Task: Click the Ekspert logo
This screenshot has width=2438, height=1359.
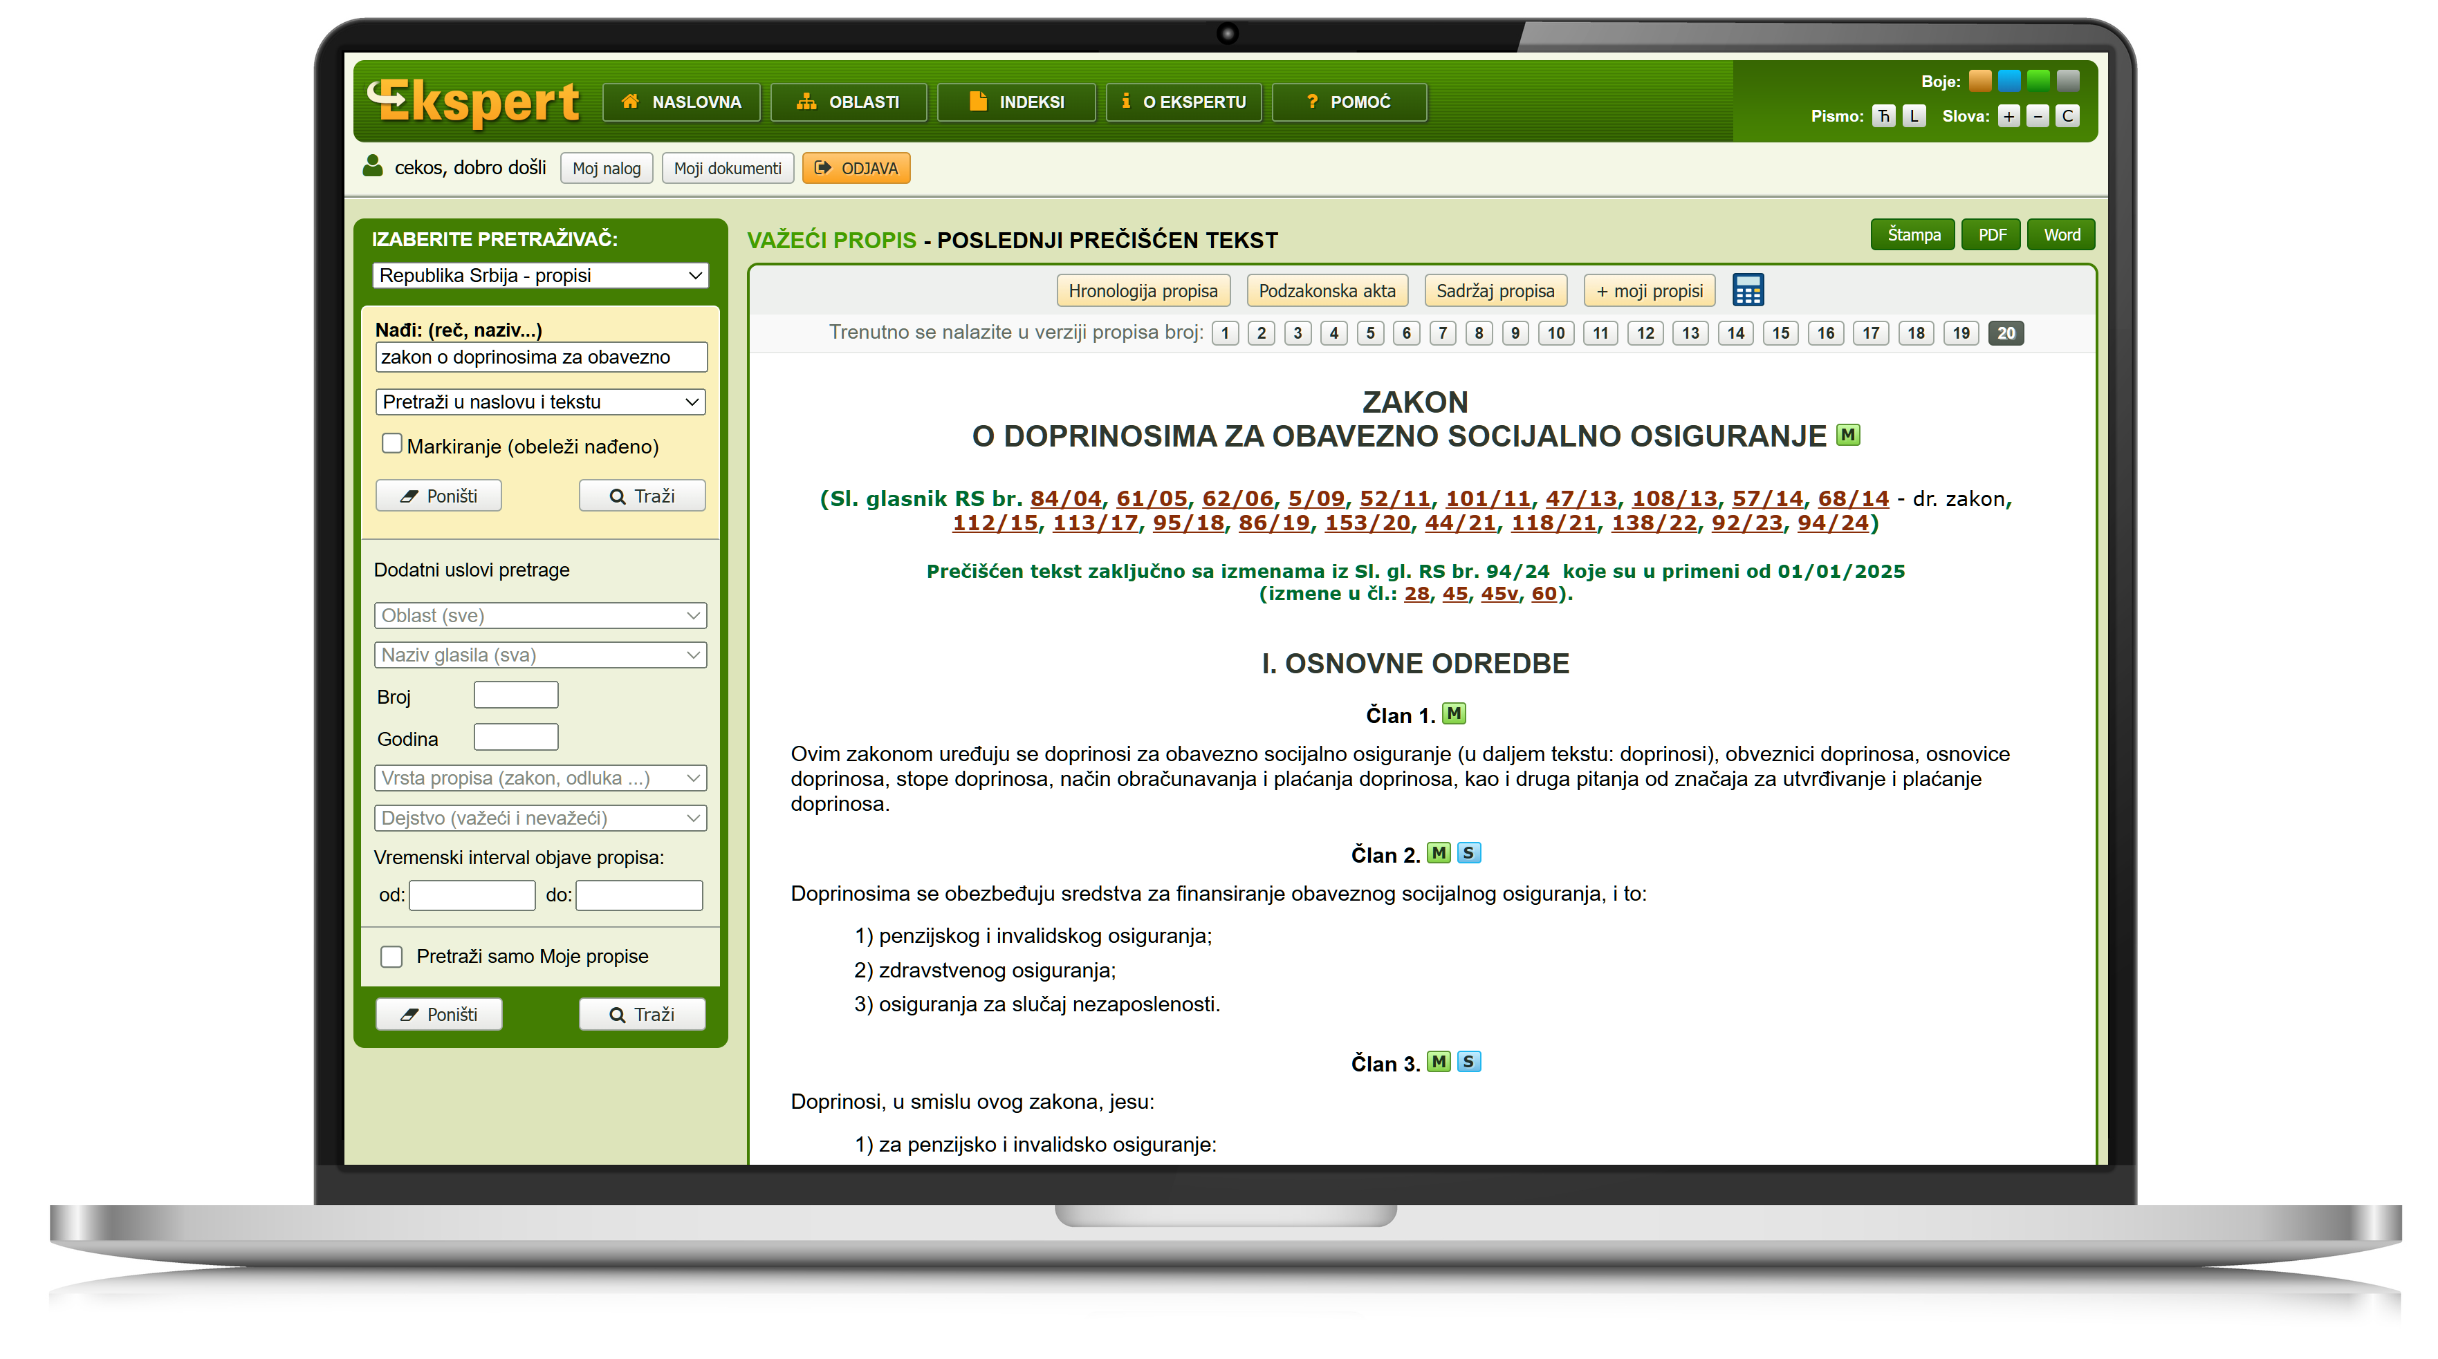Action: click(473, 101)
